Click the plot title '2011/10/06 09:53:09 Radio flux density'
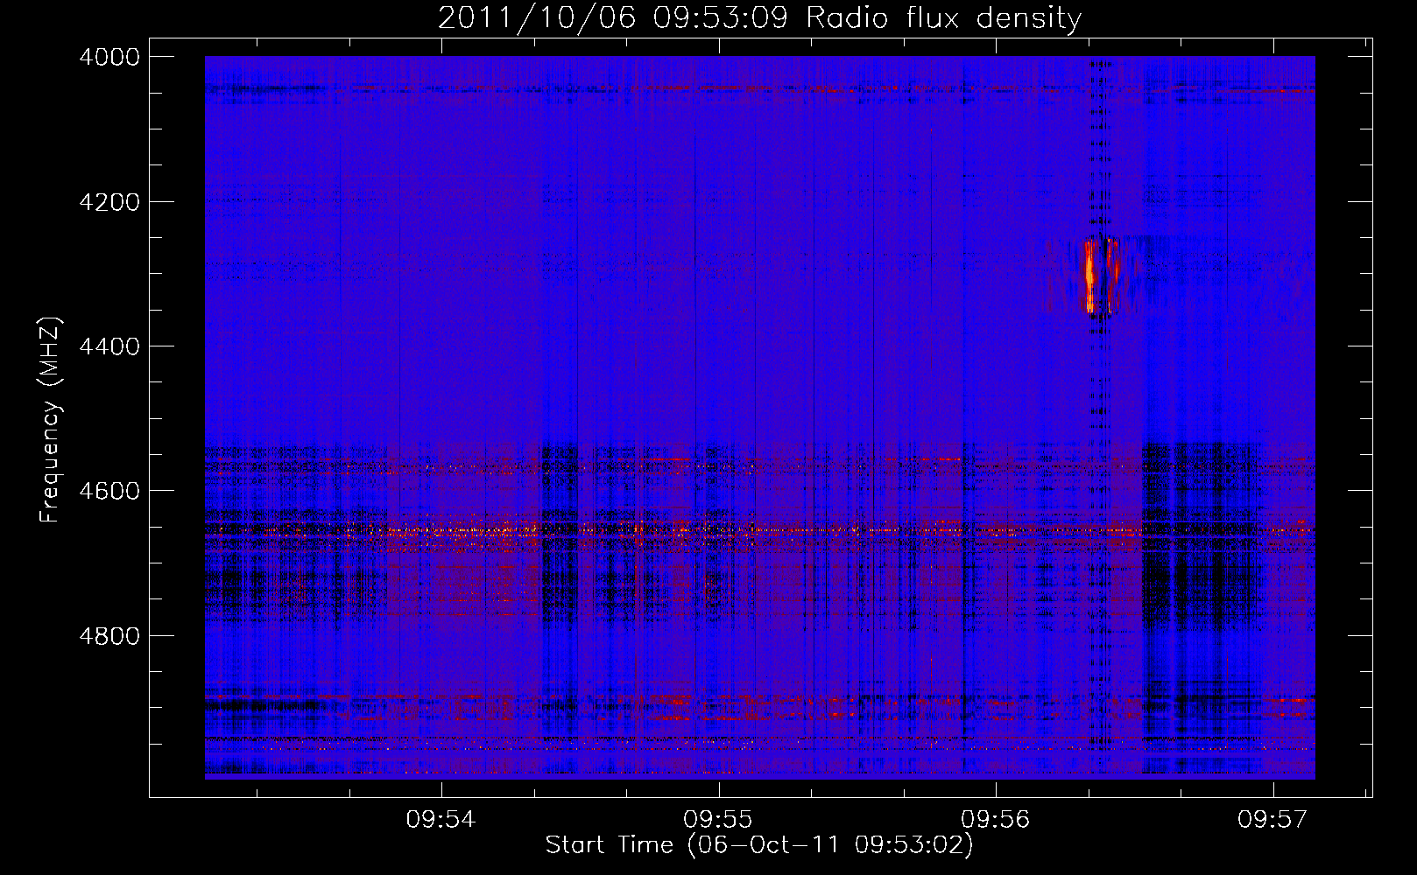1417x875 pixels. click(x=759, y=17)
